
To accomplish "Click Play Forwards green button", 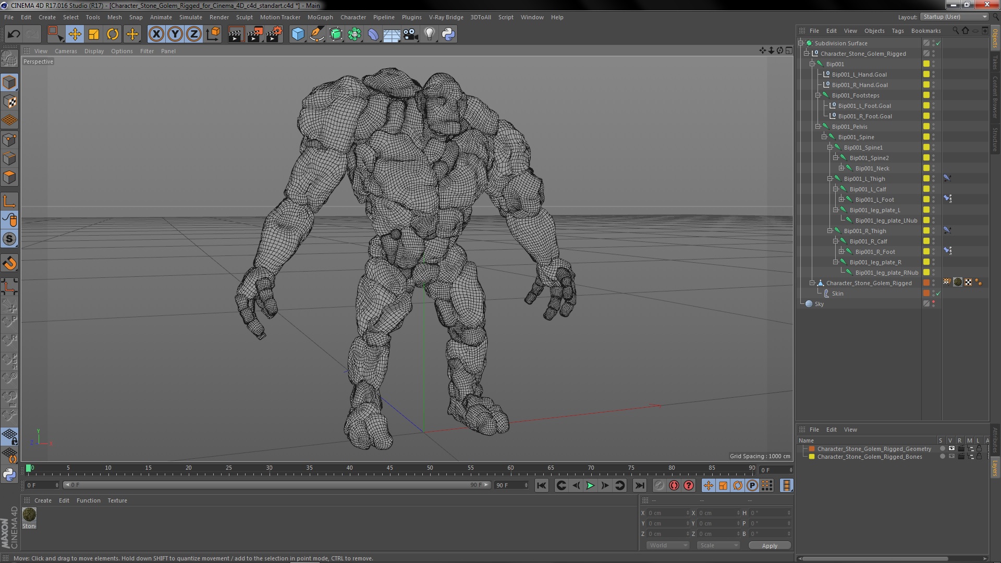I will tap(590, 486).
